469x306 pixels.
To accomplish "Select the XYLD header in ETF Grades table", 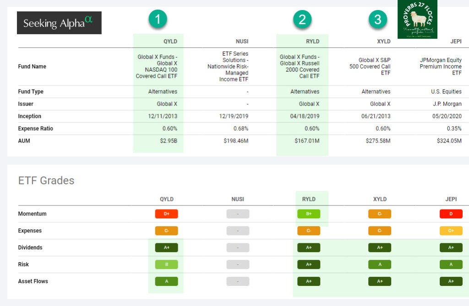I will point(380,199).
